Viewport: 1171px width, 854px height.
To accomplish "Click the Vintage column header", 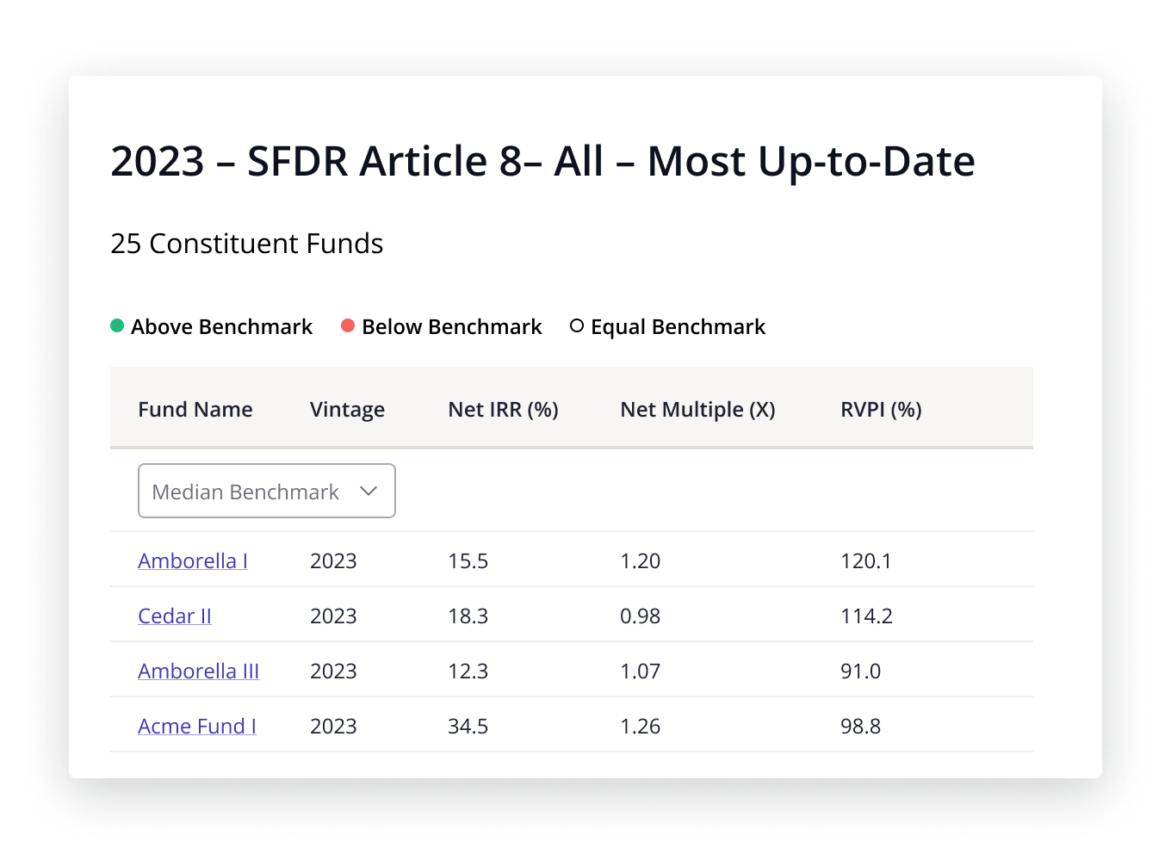I will point(347,409).
